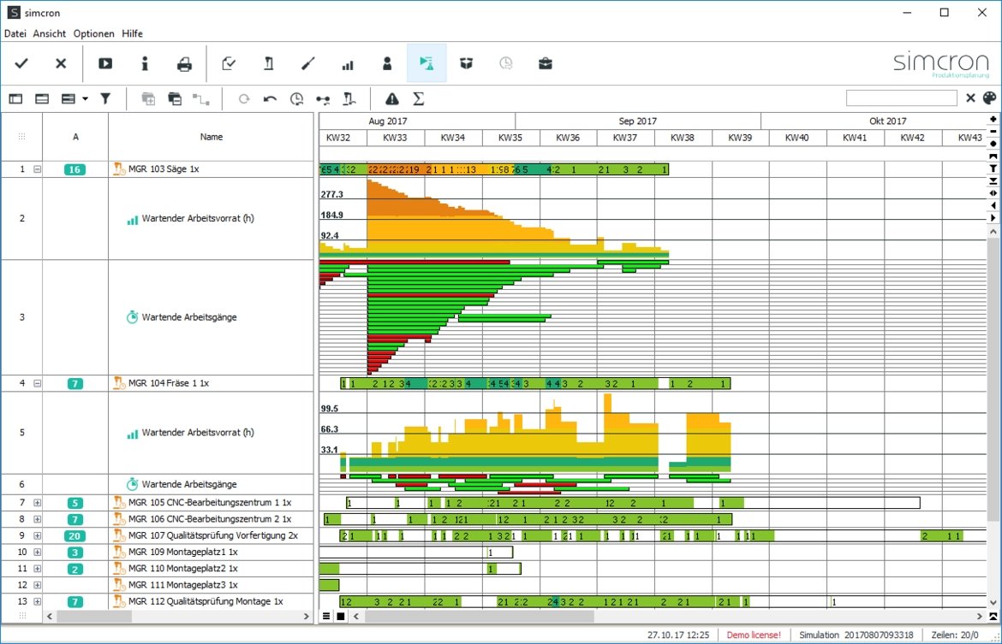Expand the MGR 107 Qualitätsprüfung Vorfertigung row
The width and height of the screenshot is (1002, 644).
coord(37,535)
